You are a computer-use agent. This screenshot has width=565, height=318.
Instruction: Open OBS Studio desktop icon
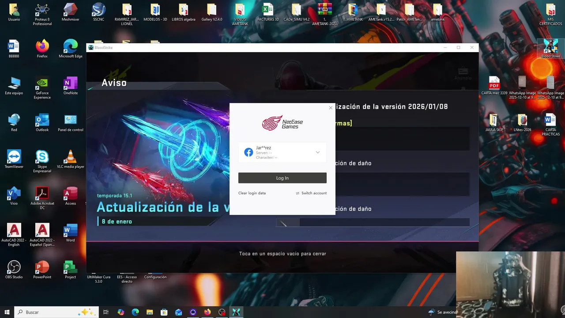point(14,269)
